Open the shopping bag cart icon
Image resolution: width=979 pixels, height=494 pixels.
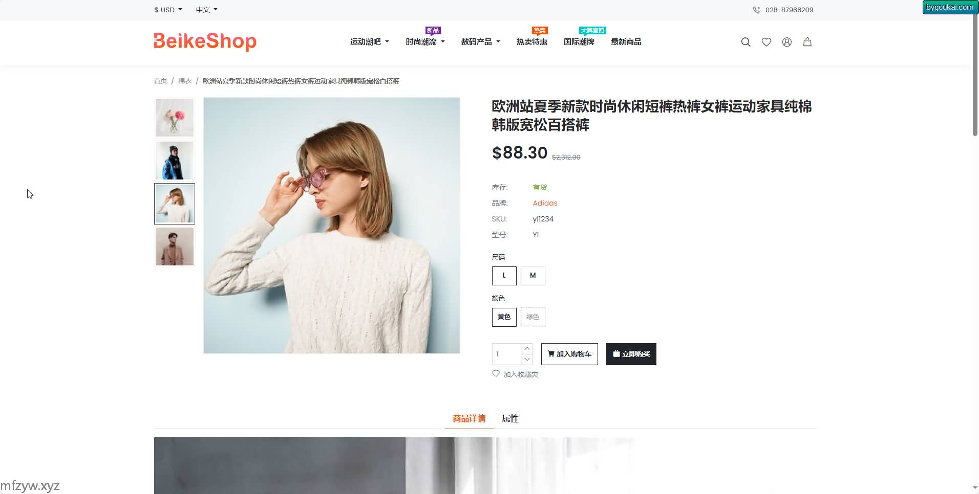(x=807, y=42)
